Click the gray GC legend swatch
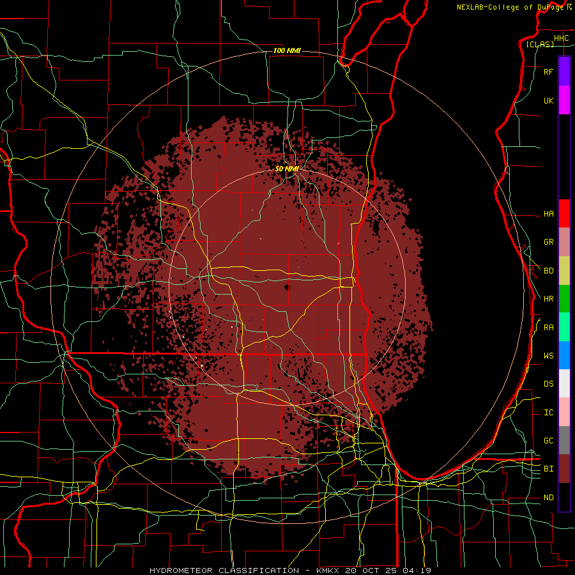Image resolution: width=575 pixels, height=575 pixels. tap(564, 440)
